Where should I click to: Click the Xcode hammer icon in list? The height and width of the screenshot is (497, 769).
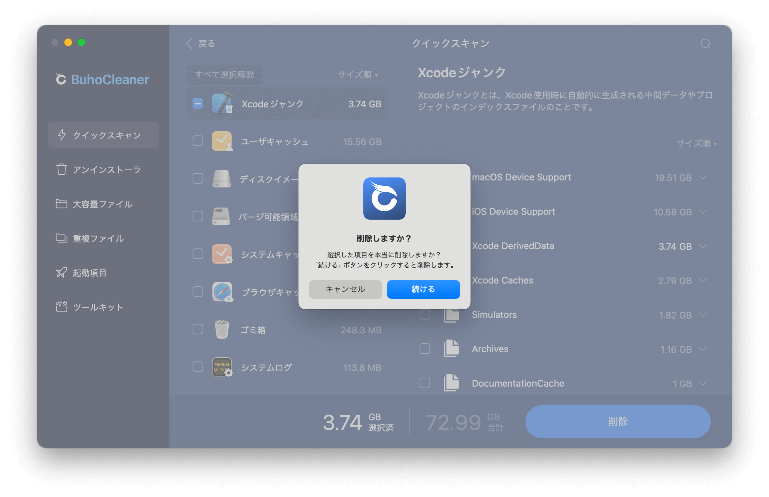pyautogui.click(x=222, y=103)
